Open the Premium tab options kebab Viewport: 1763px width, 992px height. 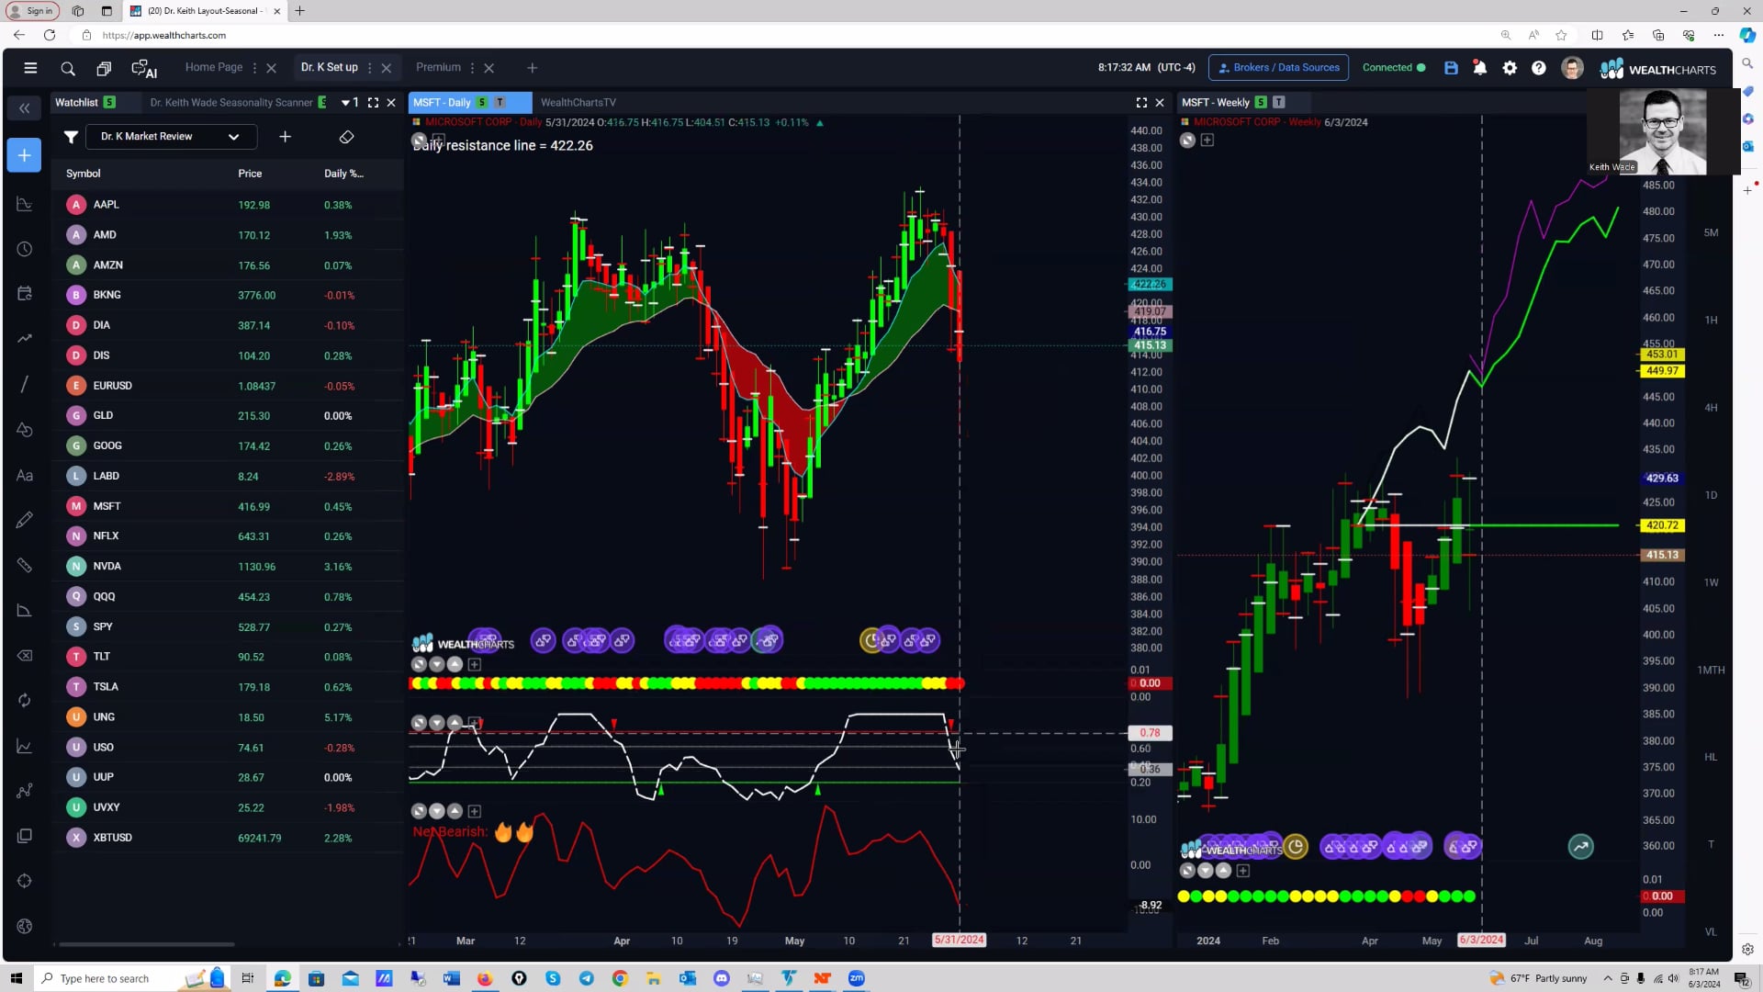pyautogui.click(x=472, y=68)
